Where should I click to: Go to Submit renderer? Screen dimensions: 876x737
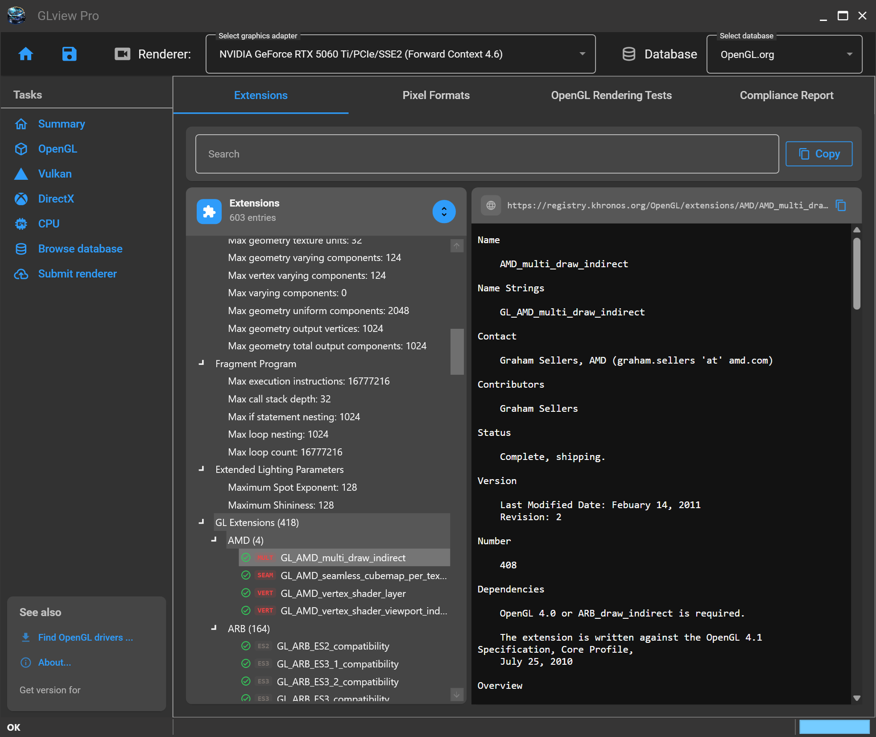click(78, 273)
